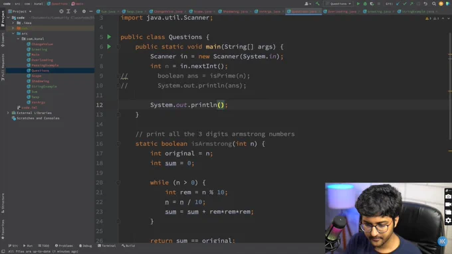Image resolution: width=452 pixels, height=254 pixels.
Task: Click Select Opened File target icon
Action: [x=61, y=11]
